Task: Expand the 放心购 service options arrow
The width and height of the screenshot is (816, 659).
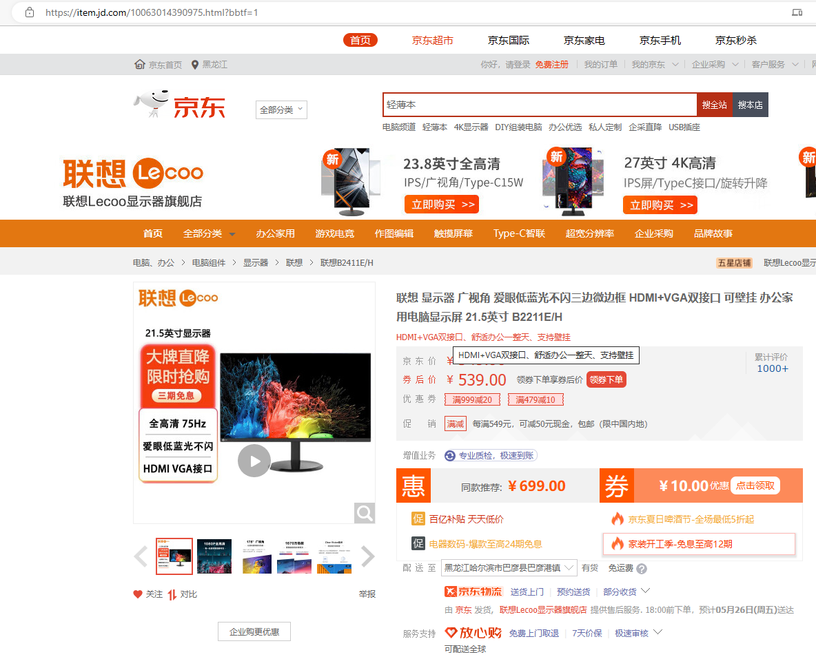Action: coord(657,632)
